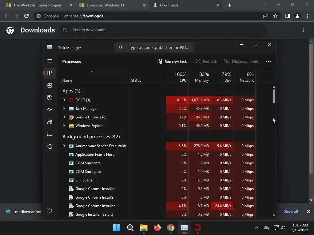Image resolution: width=314 pixels, height=235 pixels.
Task: Click scroll down arrow in process list
Action: click(274, 215)
